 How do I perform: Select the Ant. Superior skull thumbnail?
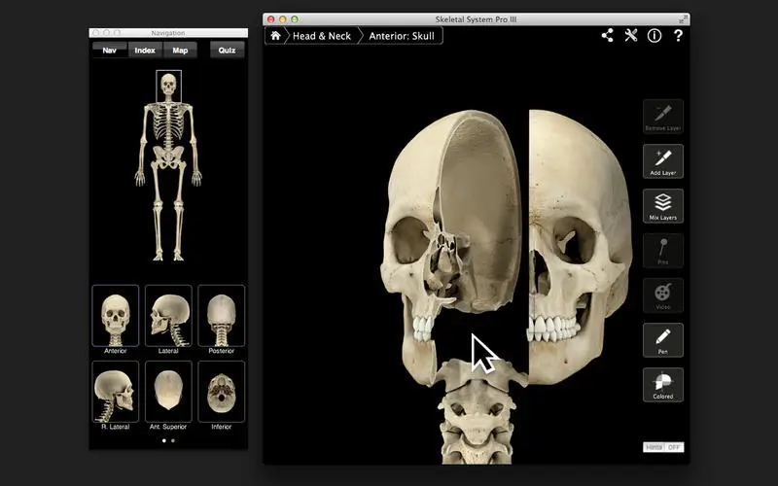tap(168, 392)
